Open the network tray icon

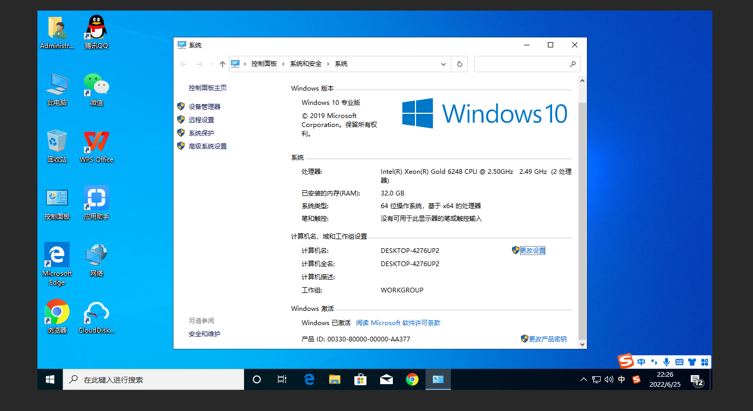click(596, 379)
